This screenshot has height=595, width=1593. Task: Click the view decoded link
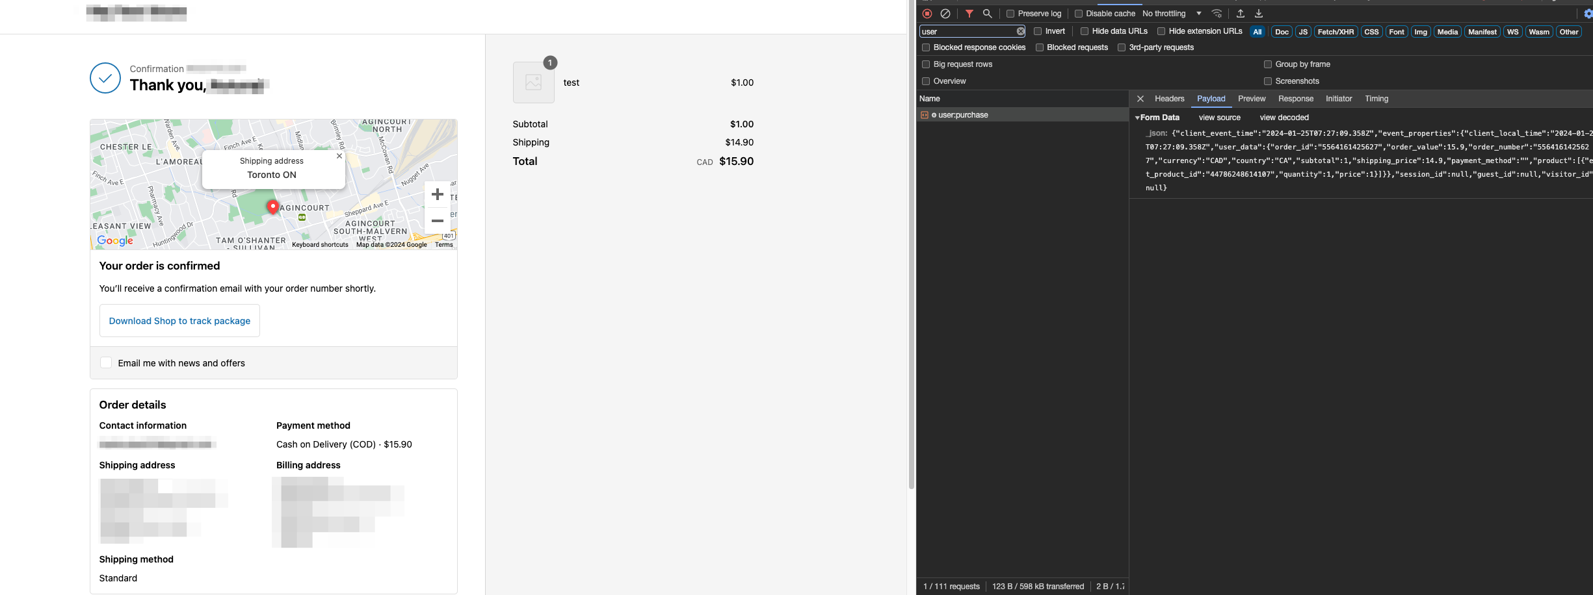tap(1284, 118)
